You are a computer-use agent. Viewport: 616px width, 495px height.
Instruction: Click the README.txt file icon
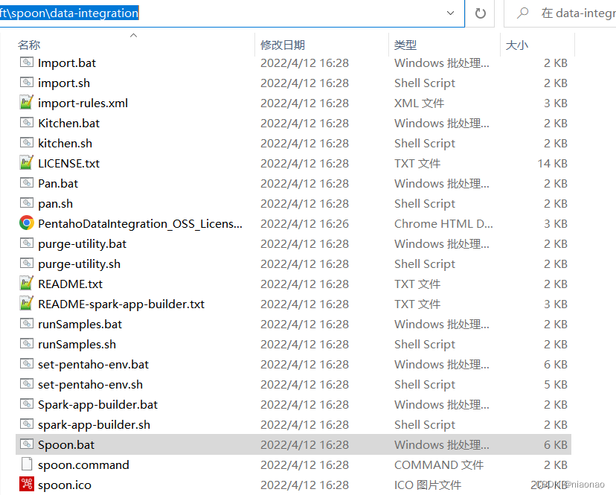[27, 284]
